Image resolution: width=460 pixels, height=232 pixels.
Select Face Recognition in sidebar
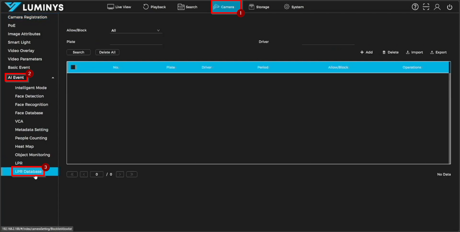point(31,104)
